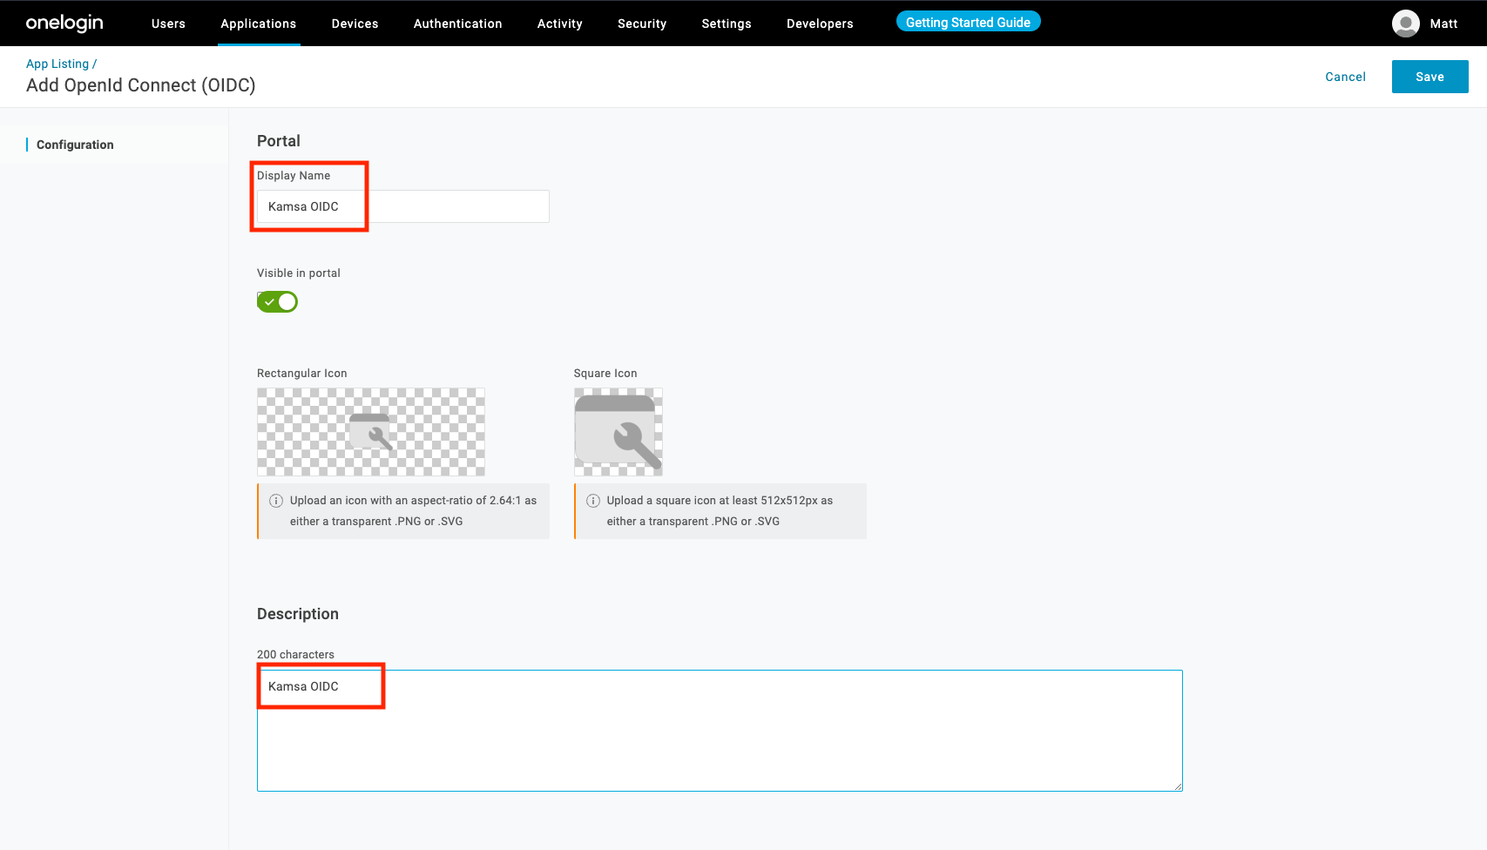Viewport: 1487px width, 850px height.
Task: Open the Activity menu
Action: 560,24
